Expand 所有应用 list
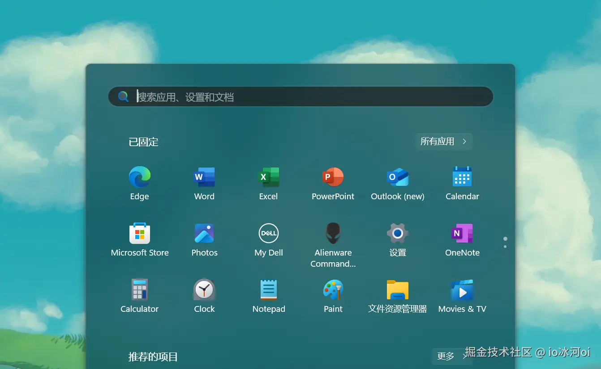 (444, 142)
